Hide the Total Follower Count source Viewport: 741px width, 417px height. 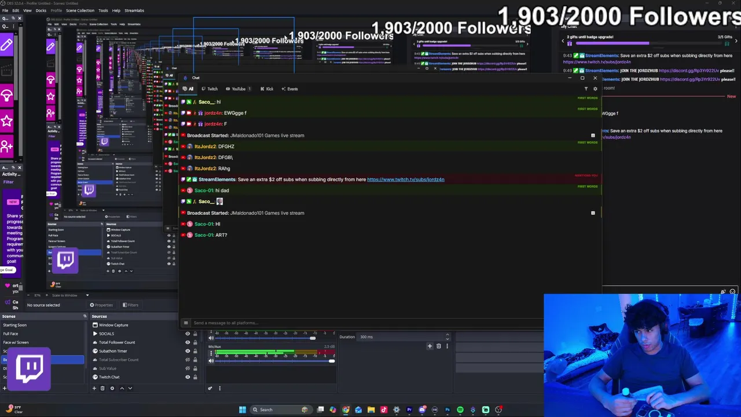pos(188,342)
